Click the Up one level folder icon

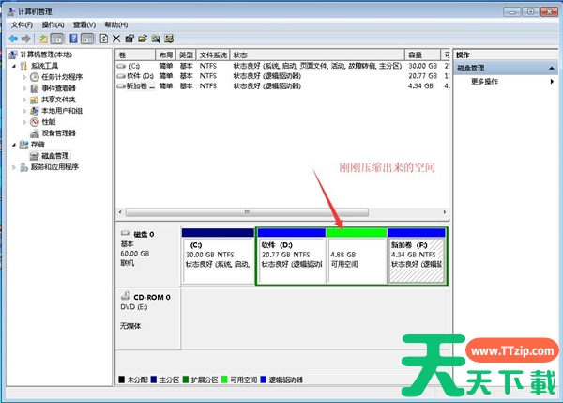[x=43, y=39]
